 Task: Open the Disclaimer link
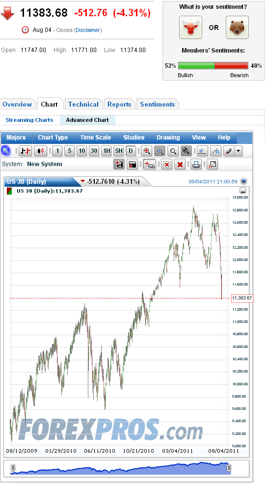point(88,30)
